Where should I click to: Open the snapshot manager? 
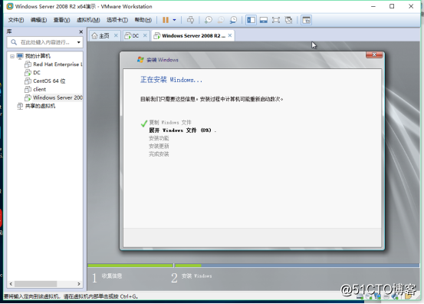(x=233, y=20)
